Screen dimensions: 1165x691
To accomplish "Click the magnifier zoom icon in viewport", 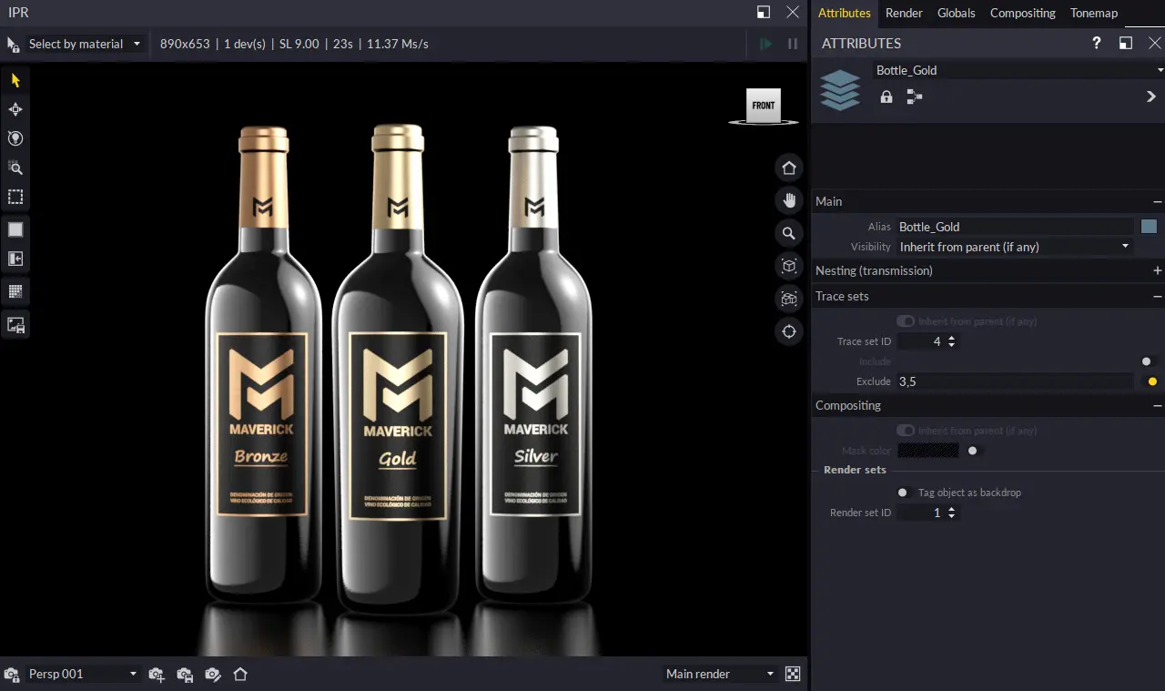I will [x=789, y=234].
